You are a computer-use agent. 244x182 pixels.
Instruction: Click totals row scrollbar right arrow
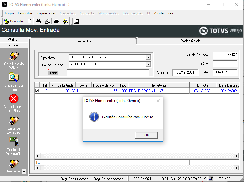[x=237, y=168]
